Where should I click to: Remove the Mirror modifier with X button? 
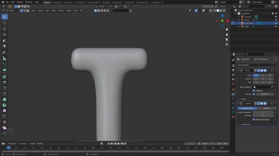[x=272, y=71]
